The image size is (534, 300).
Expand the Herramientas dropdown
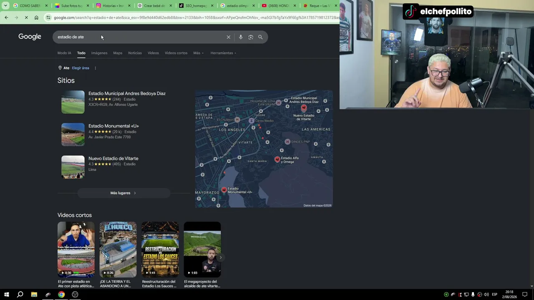point(223,53)
